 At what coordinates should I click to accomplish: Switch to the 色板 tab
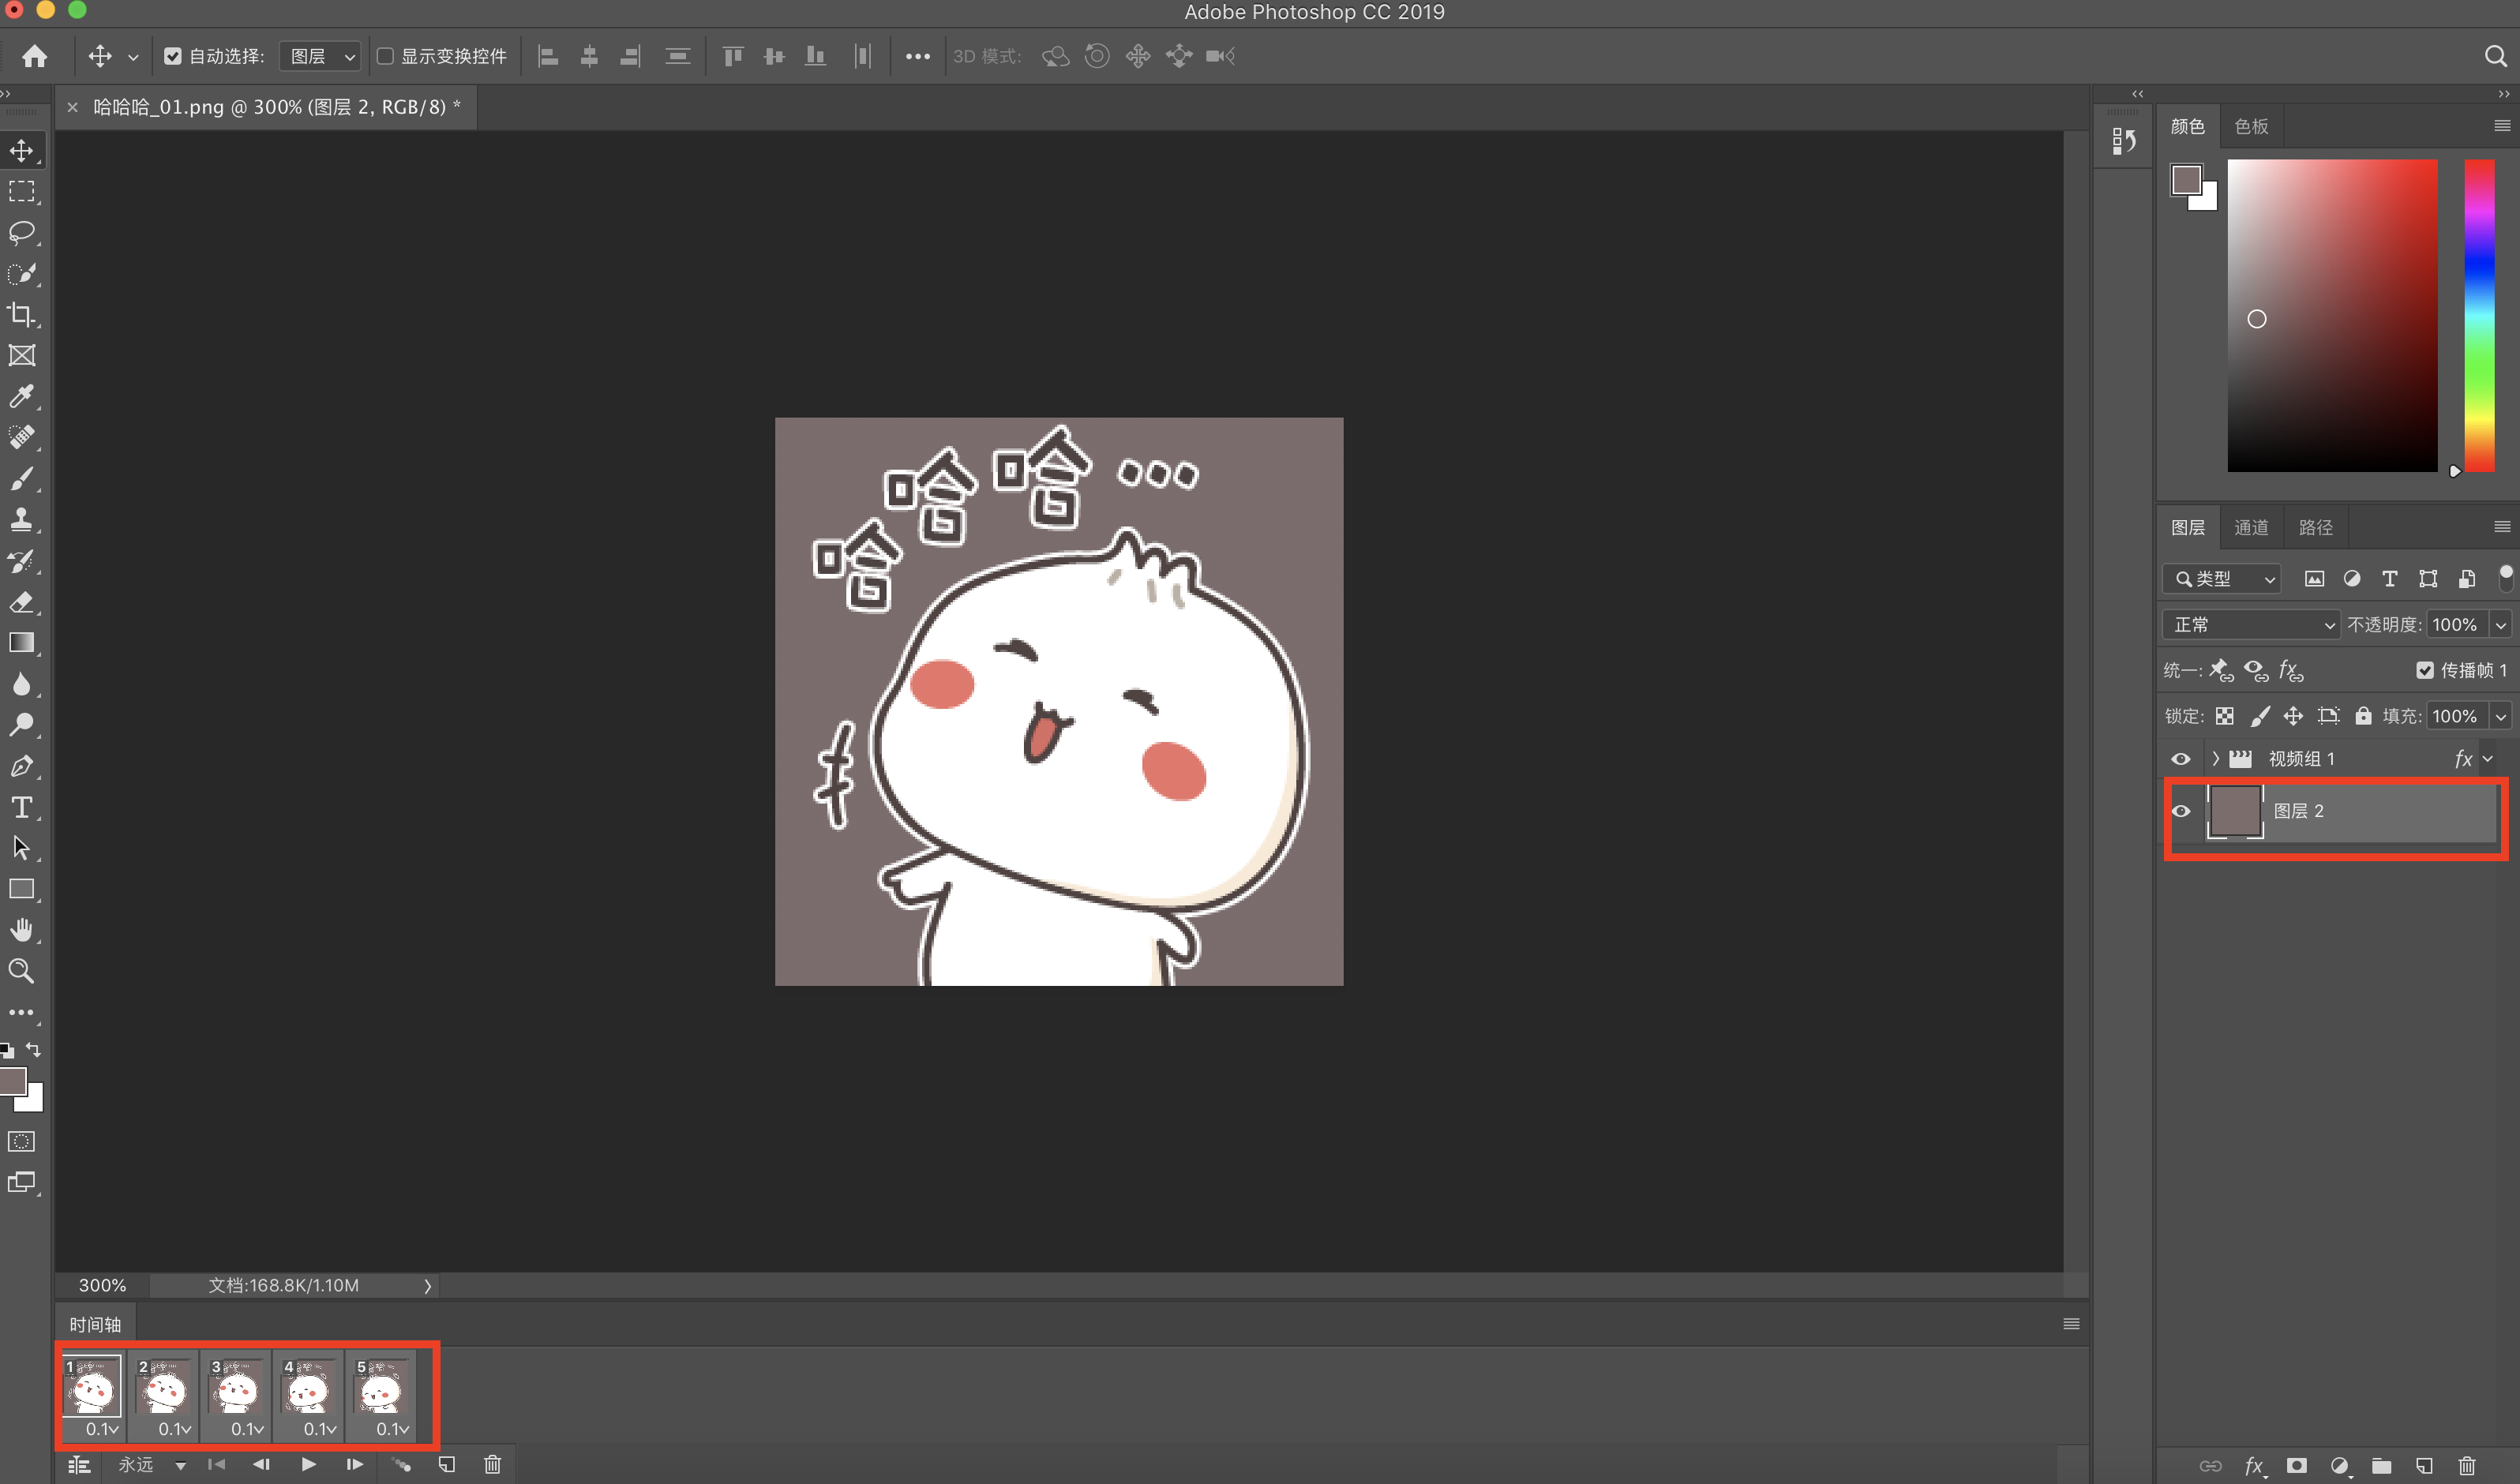[2251, 126]
